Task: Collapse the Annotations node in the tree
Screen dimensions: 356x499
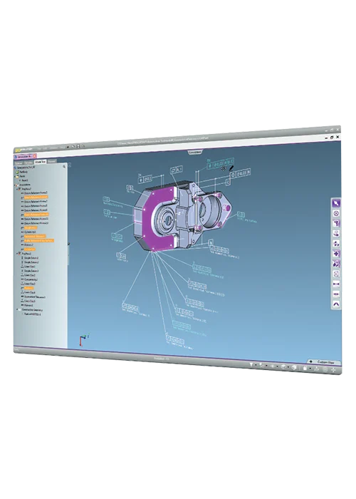Action: 15,185
